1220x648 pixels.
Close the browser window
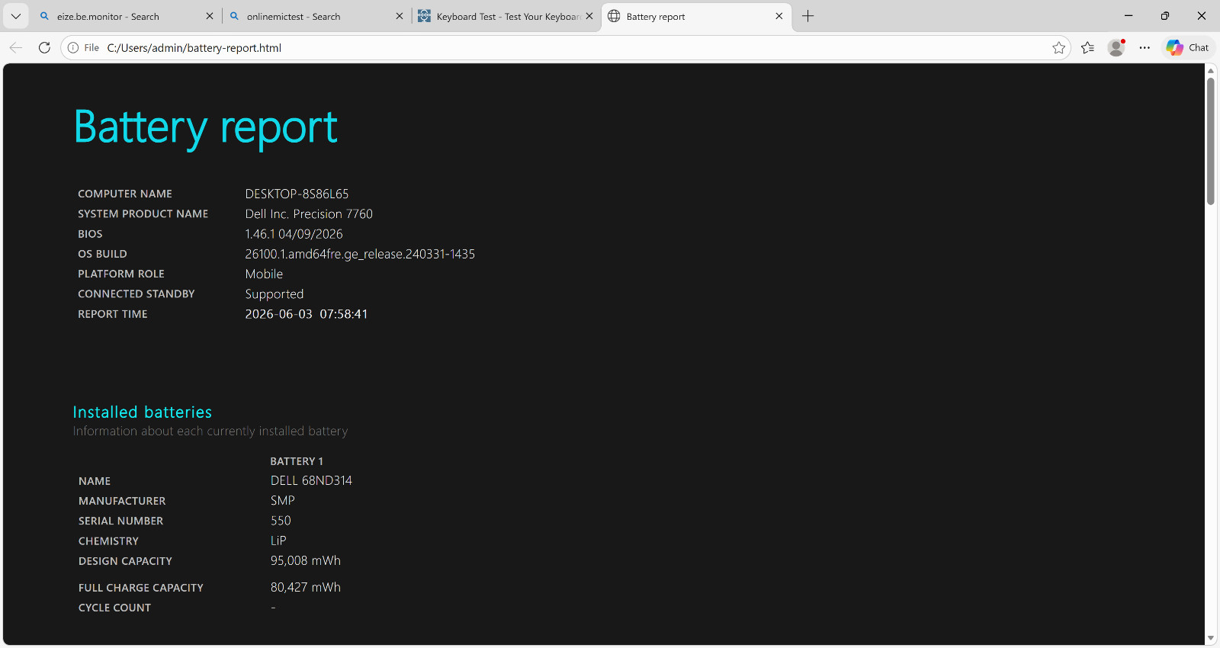(x=1202, y=16)
